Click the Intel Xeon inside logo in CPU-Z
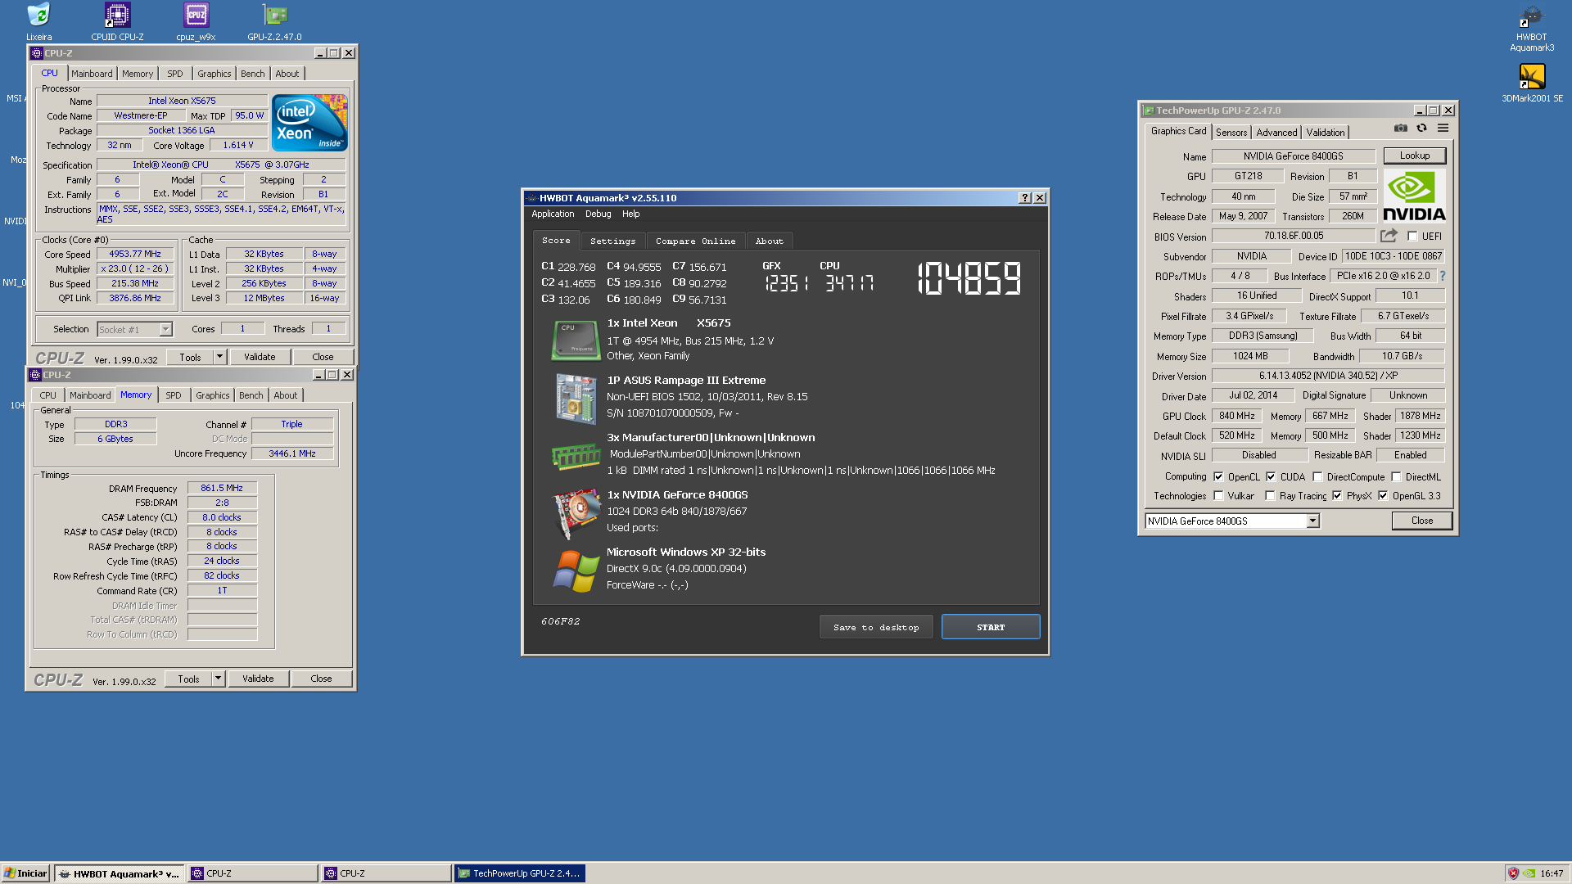 (309, 123)
